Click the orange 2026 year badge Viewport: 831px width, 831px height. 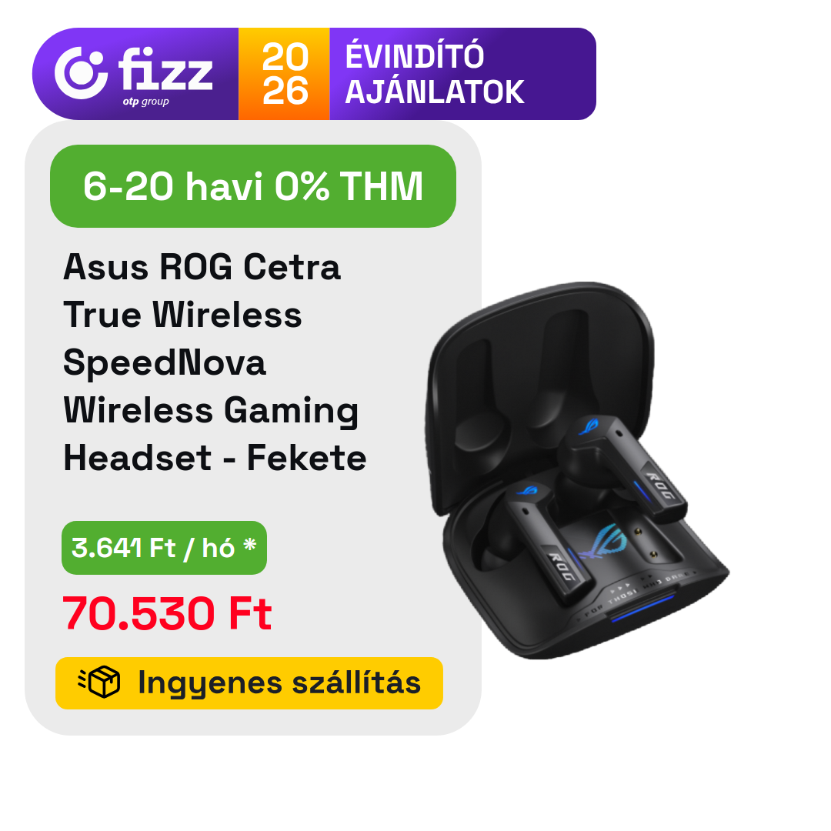(x=284, y=74)
